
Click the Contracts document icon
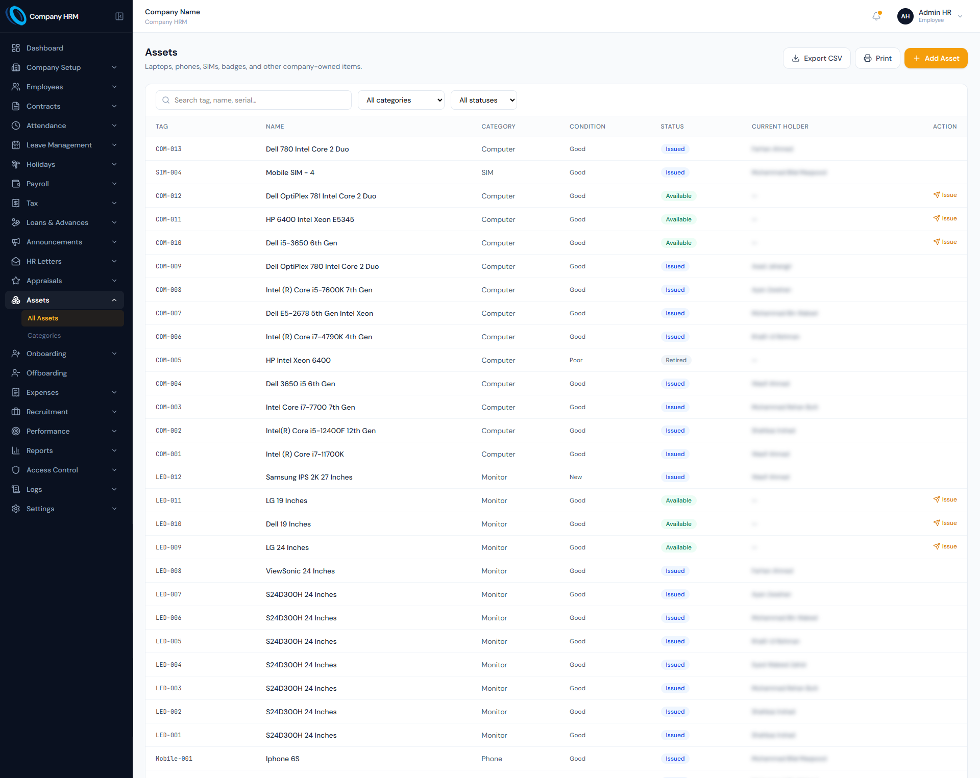pos(16,106)
